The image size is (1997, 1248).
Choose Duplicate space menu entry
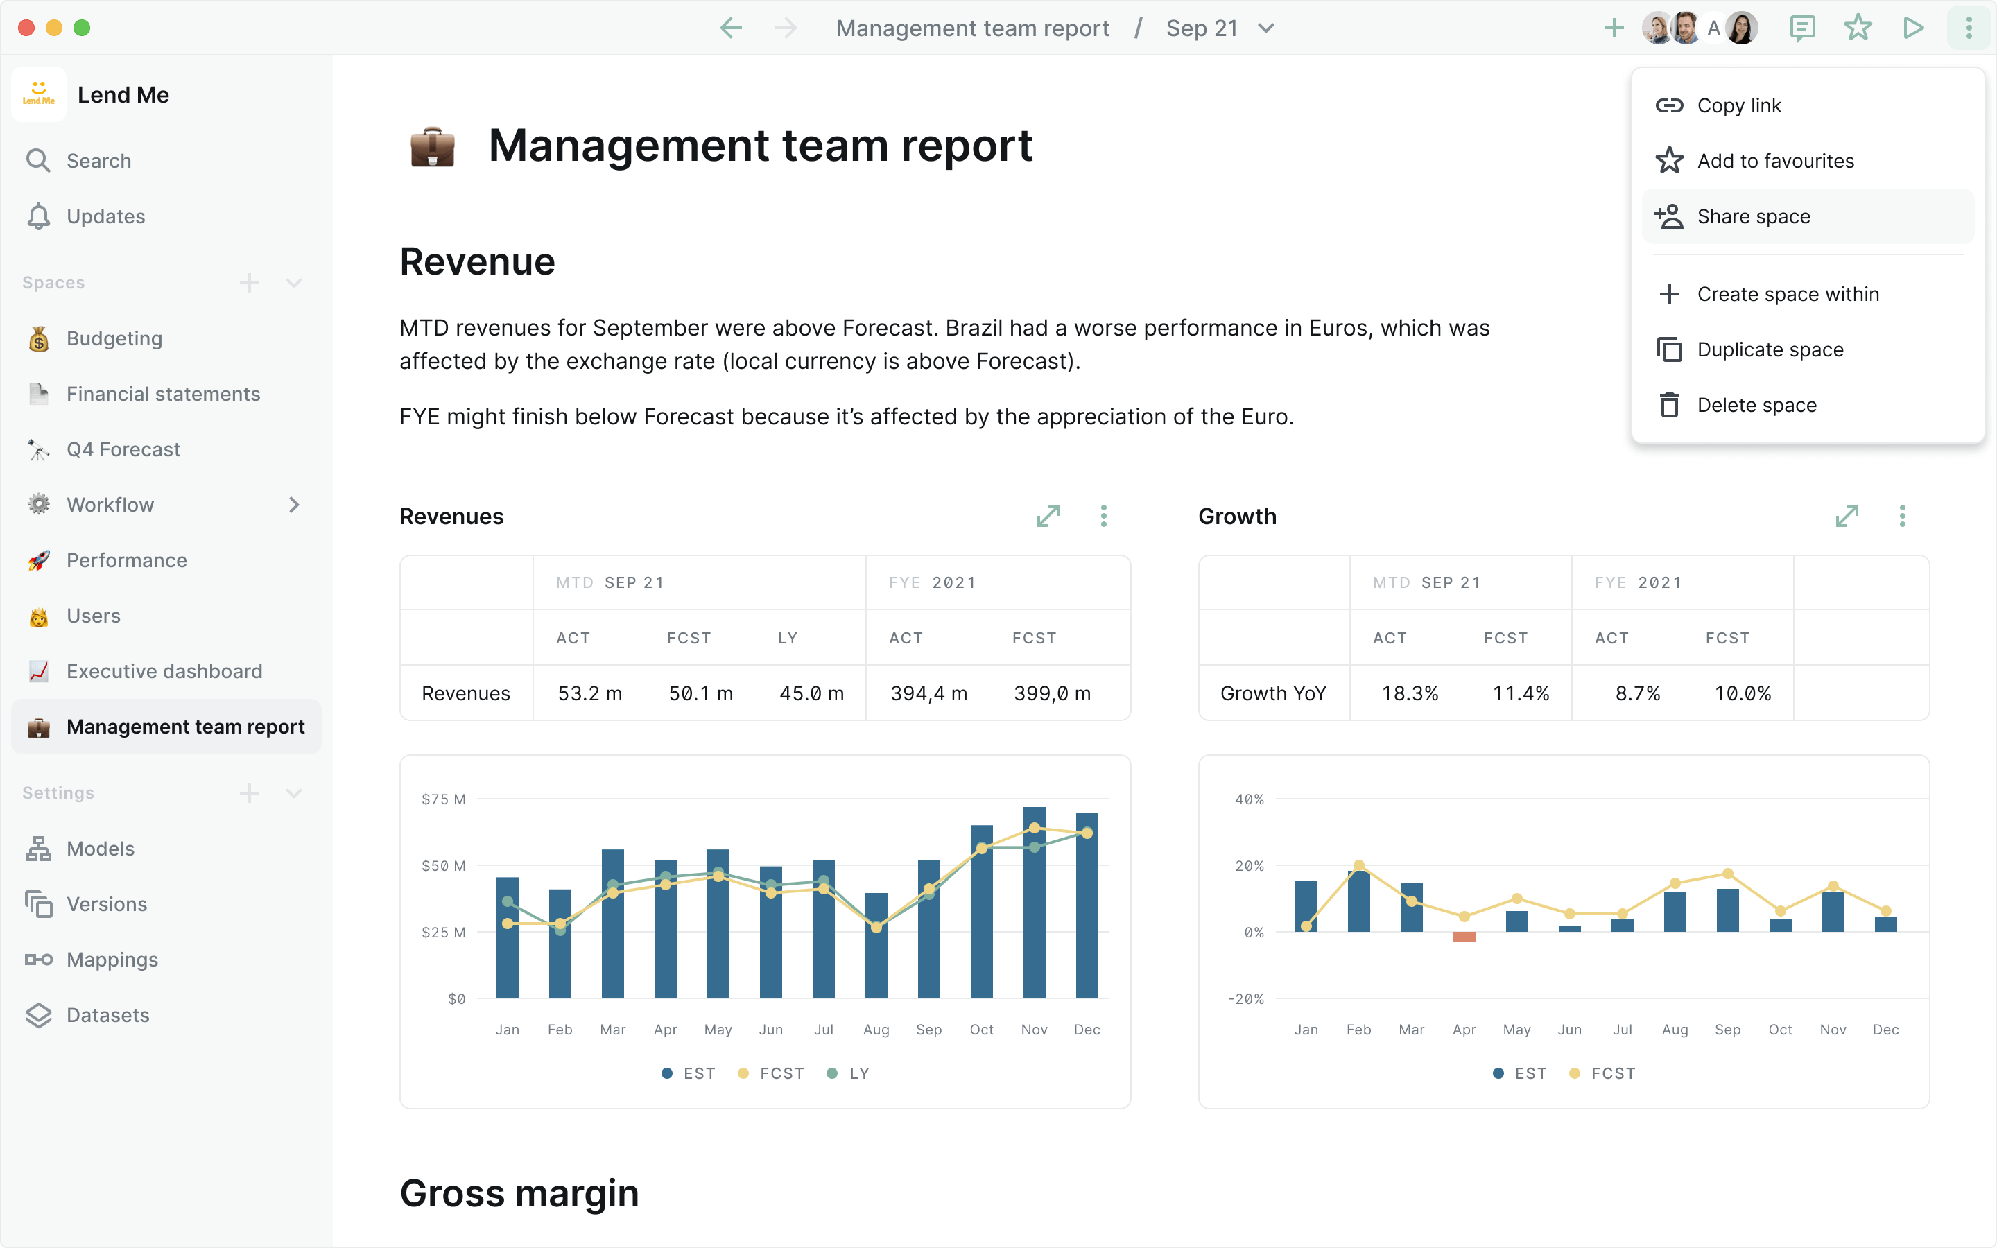click(1770, 349)
